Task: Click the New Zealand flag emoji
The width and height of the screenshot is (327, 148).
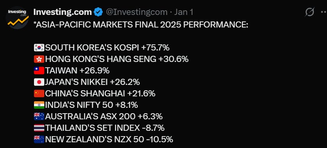Action: [39, 140]
